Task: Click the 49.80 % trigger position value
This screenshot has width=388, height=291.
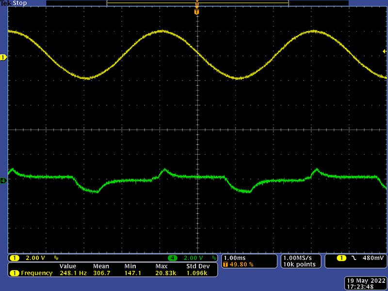Action: pyautogui.click(x=242, y=265)
